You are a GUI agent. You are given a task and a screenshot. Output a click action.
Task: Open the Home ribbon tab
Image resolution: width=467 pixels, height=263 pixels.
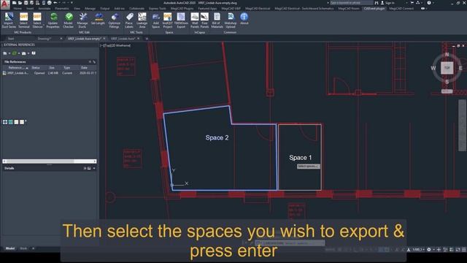[x=18, y=8]
